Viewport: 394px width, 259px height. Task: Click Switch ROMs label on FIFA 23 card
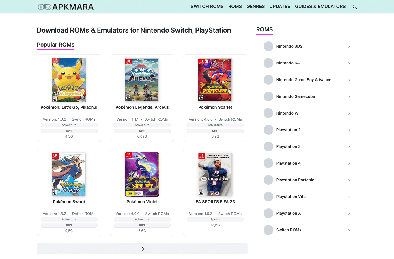230,214
